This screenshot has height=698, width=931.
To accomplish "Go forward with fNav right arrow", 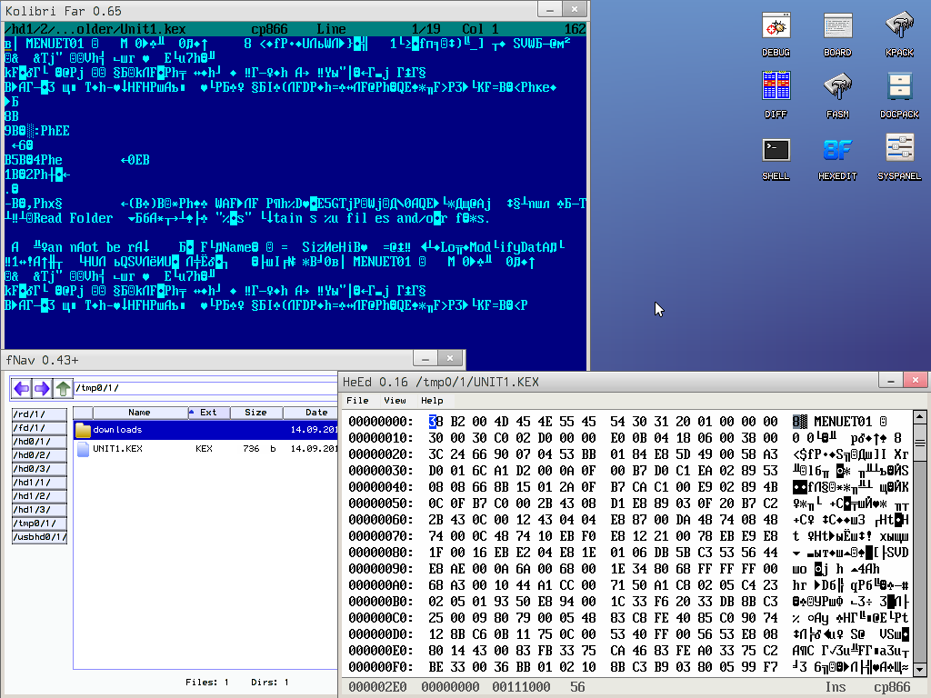I will pos(42,389).
